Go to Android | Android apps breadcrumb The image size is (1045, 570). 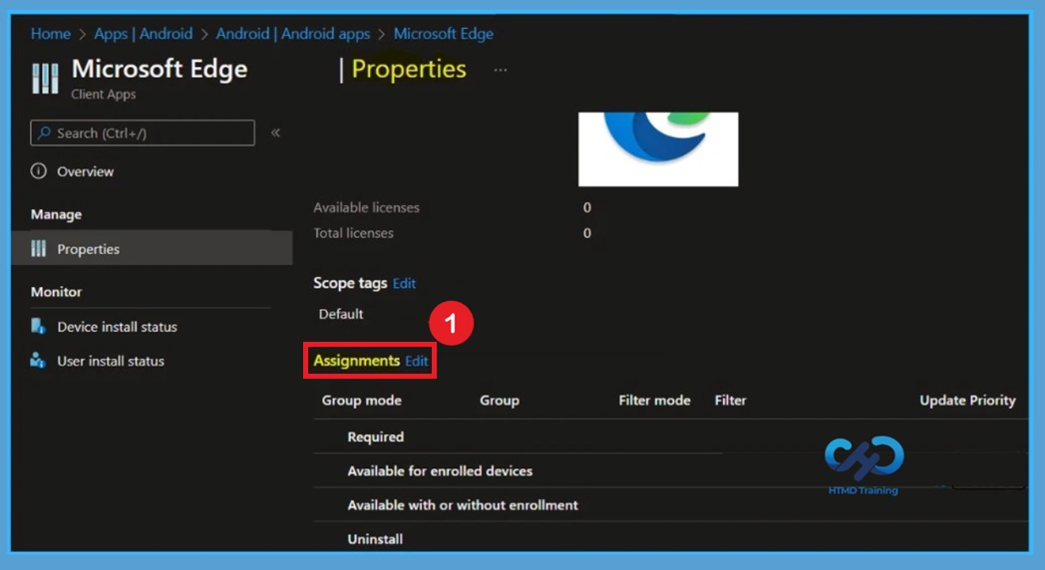point(292,34)
